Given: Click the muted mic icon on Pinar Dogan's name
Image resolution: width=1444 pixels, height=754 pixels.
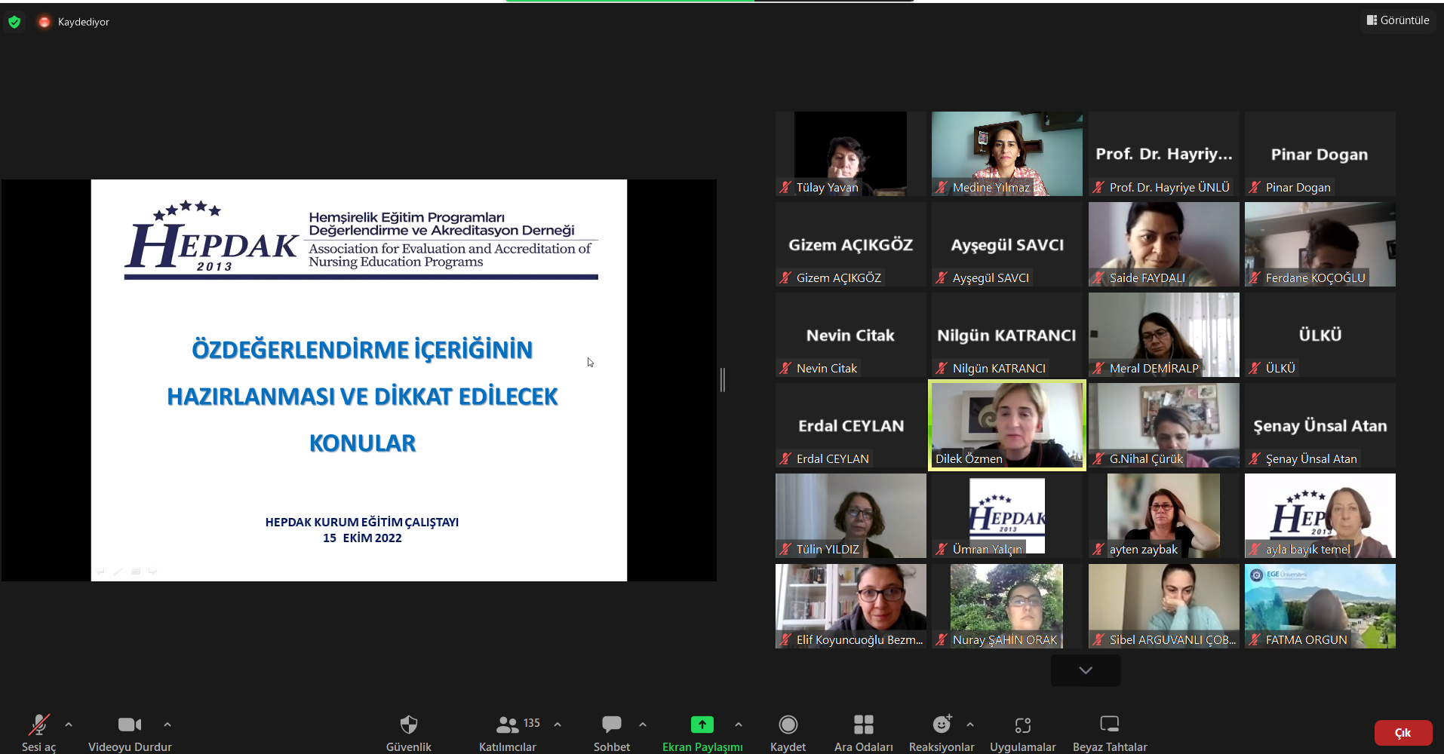Looking at the screenshot, I should 1255,188.
